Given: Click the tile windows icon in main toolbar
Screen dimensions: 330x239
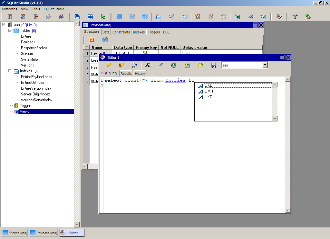Looking at the screenshot, I should 90,16.
